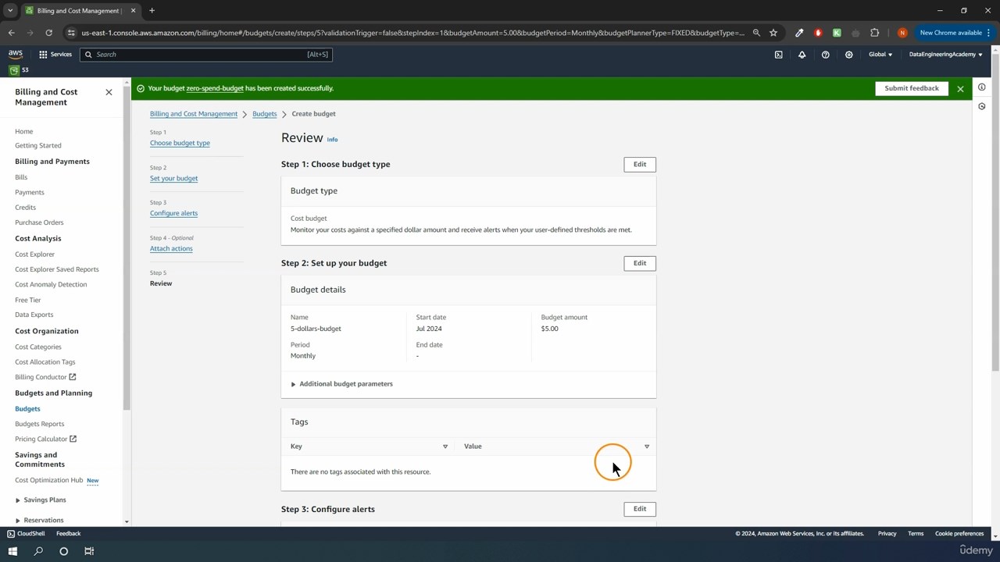Sort tags by the Value column arrow
Viewport: 1000px width, 562px height.
coord(647,446)
